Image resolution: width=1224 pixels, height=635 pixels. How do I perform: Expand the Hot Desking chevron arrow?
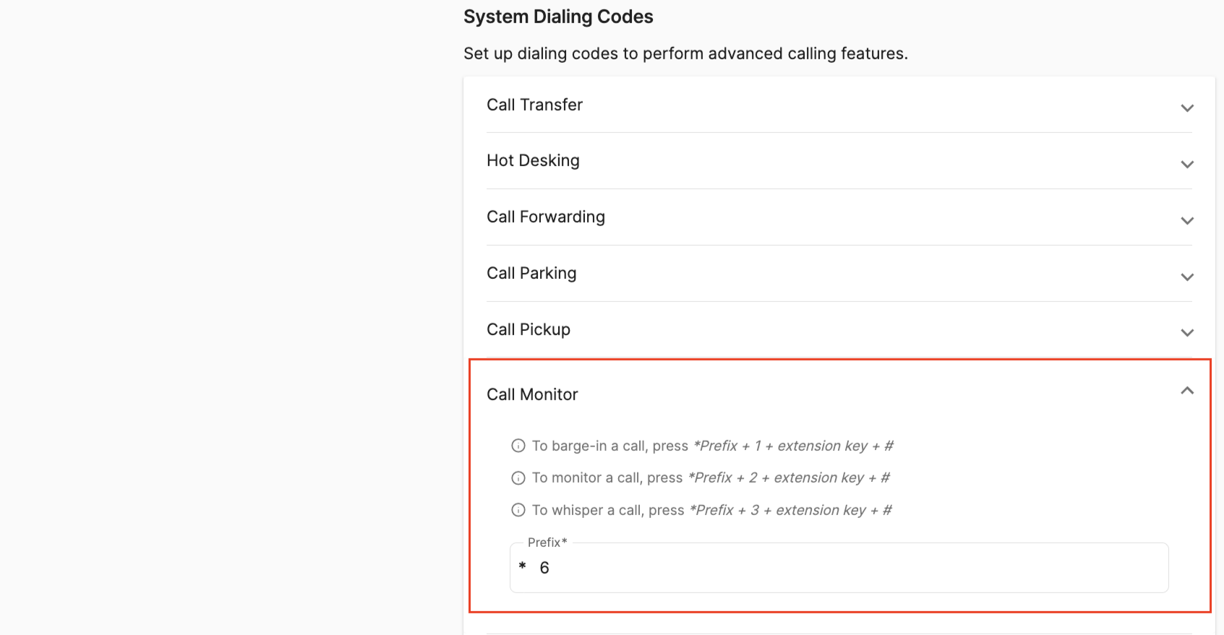click(1186, 165)
